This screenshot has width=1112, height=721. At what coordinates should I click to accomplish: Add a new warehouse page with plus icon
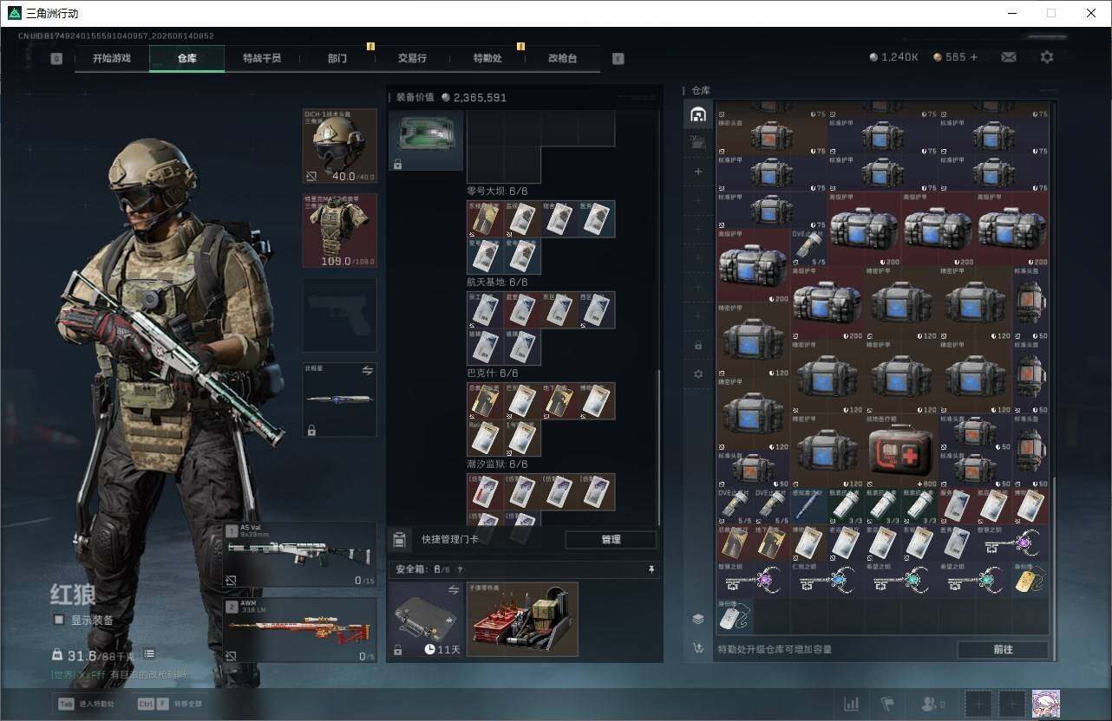tap(697, 172)
